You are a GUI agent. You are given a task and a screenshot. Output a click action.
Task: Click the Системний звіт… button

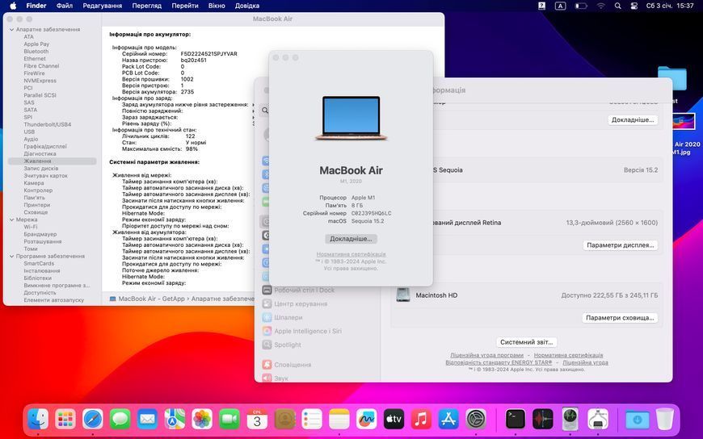click(526, 342)
